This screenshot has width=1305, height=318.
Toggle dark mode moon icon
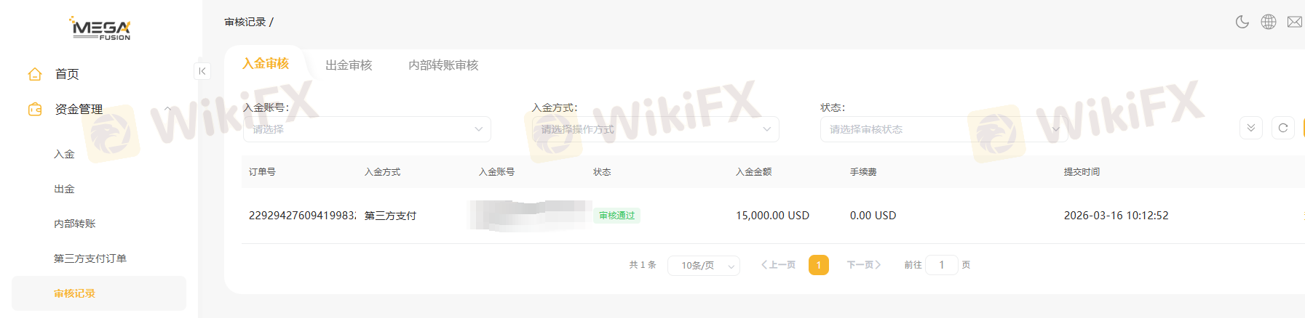1242,22
